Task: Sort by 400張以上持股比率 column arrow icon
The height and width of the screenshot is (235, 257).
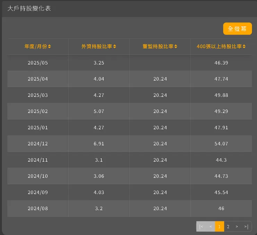Action: [244, 47]
